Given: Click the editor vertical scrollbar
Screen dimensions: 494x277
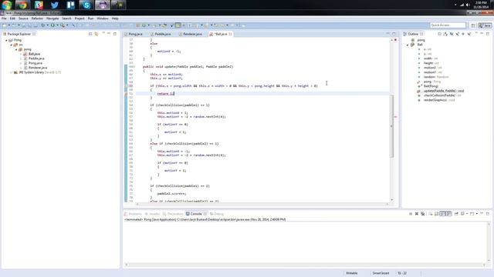Looking at the screenshot, I should [391, 125].
